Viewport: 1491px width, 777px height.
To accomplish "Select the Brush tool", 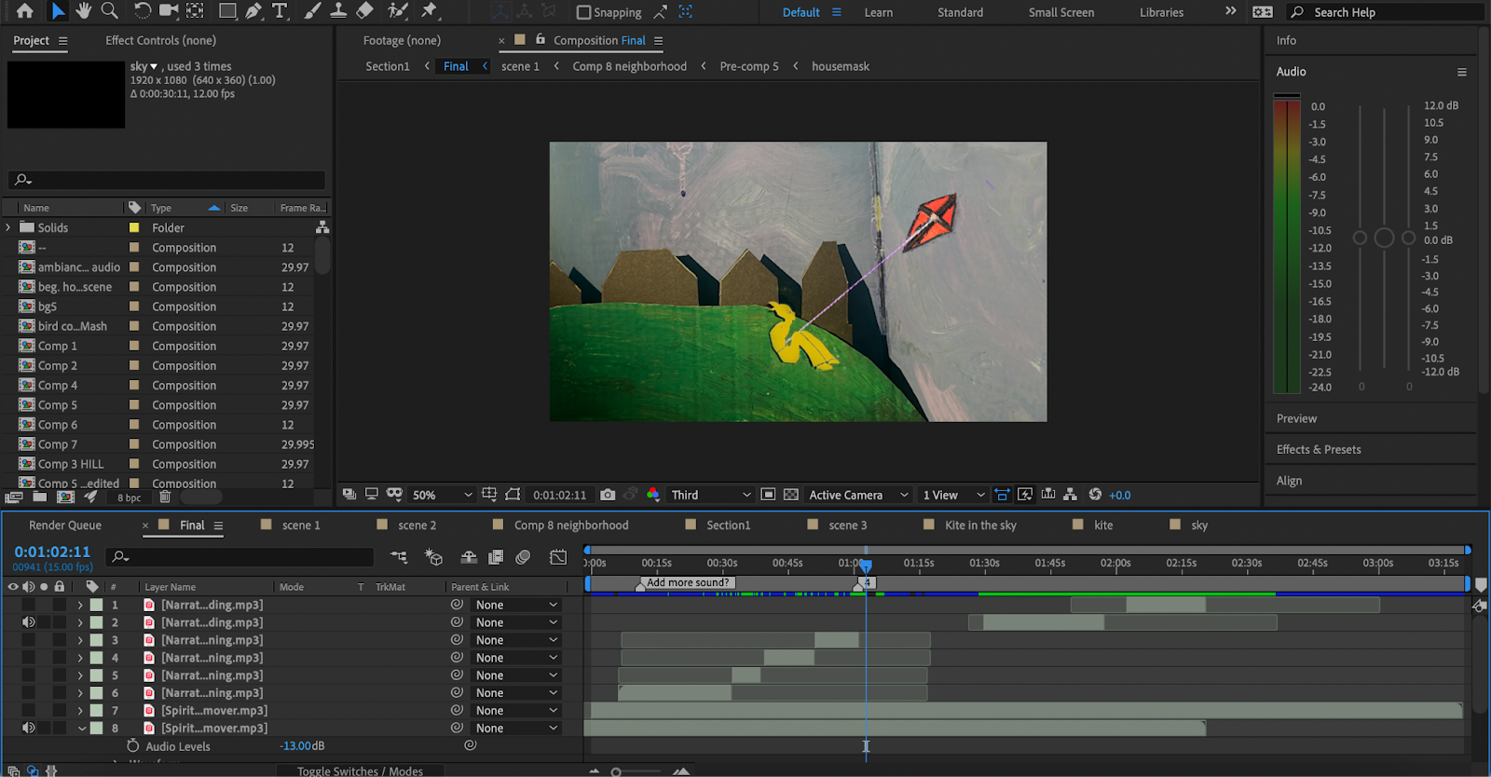I will [x=313, y=11].
